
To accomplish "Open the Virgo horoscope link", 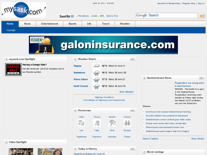I will tap(97, 130).
